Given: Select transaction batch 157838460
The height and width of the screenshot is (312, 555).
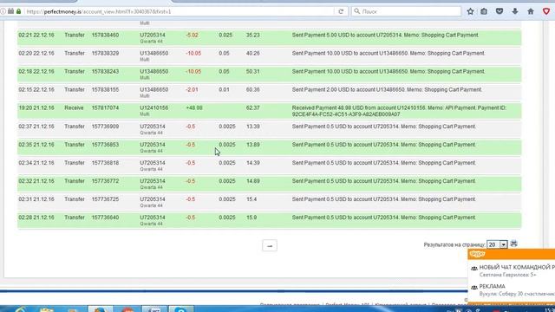Looking at the screenshot, I should coord(105,35).
